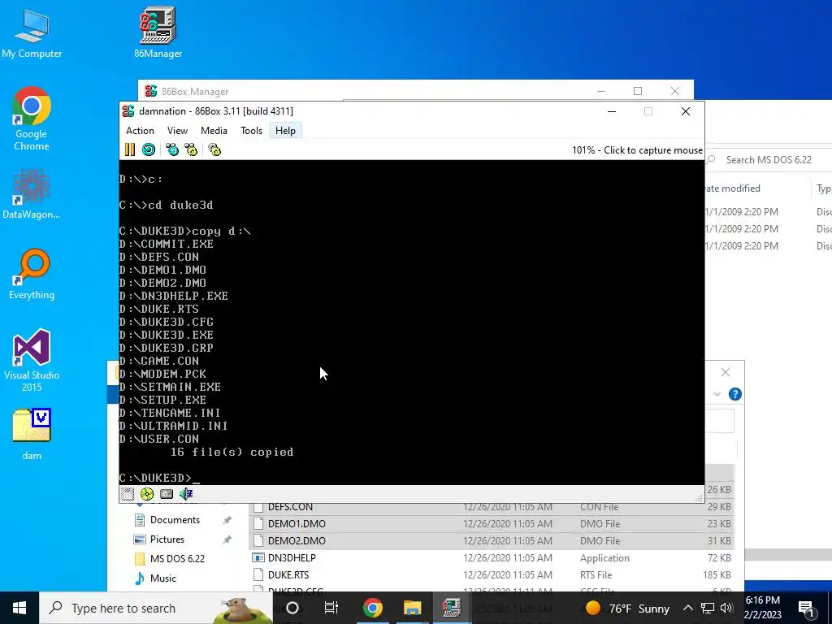This screenshot has width=832, height=624.
Task: Click the floppy drive status icon
Action: pos(128,494)
